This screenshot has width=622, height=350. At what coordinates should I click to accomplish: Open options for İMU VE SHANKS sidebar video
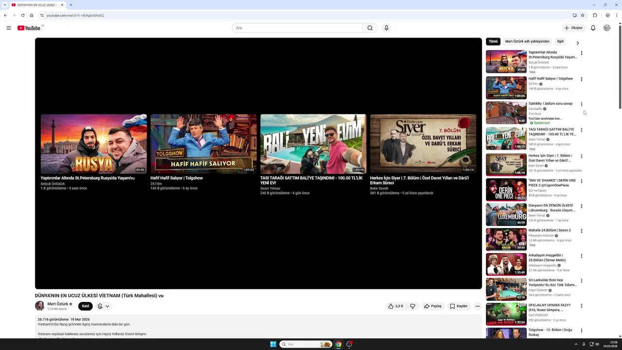(x=581, y=181)
